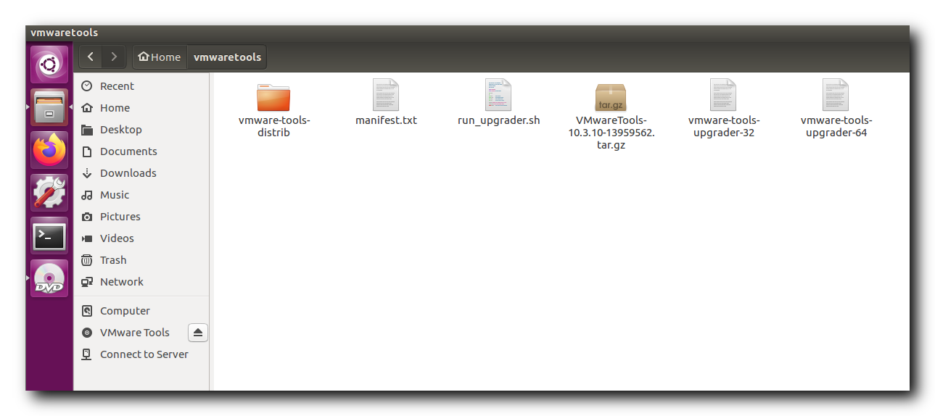Jump to Home in the path bar
935x416 pixels.
(x=160, y=57)
